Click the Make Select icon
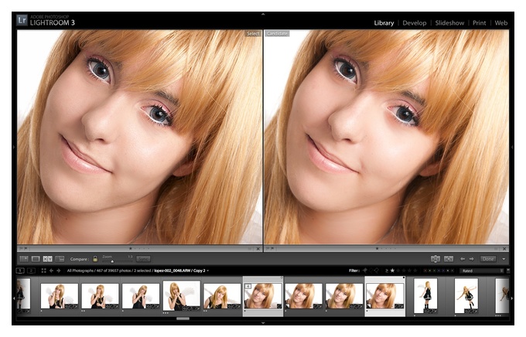This screenshot has height=337, width=526. (449, 259)
